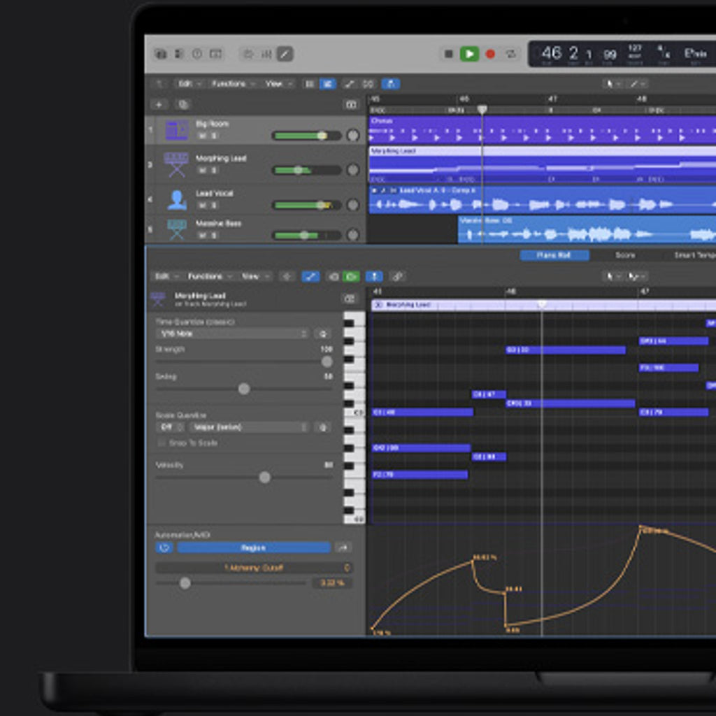The image size is (716, 716).
Task: Select the Lead Vocal track icon
Action: [x=177, y=199]
